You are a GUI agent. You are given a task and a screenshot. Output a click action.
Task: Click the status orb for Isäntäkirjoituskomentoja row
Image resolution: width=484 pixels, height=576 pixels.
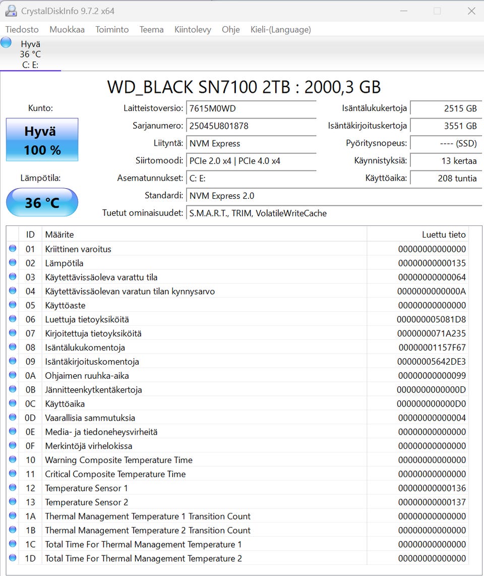(13, 361)
